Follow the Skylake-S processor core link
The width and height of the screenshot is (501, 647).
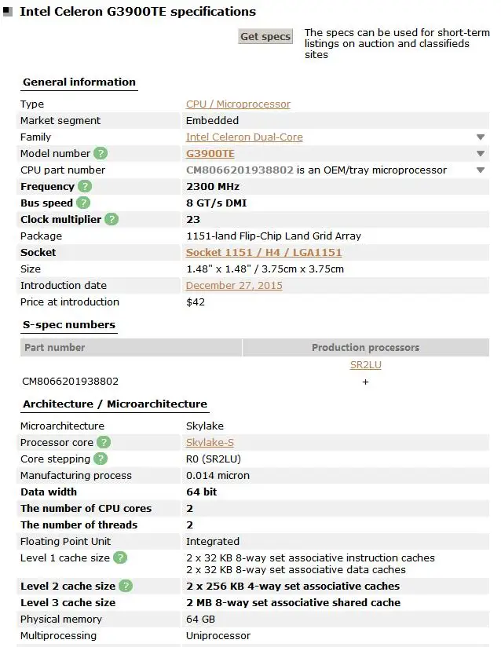[208, 443]
